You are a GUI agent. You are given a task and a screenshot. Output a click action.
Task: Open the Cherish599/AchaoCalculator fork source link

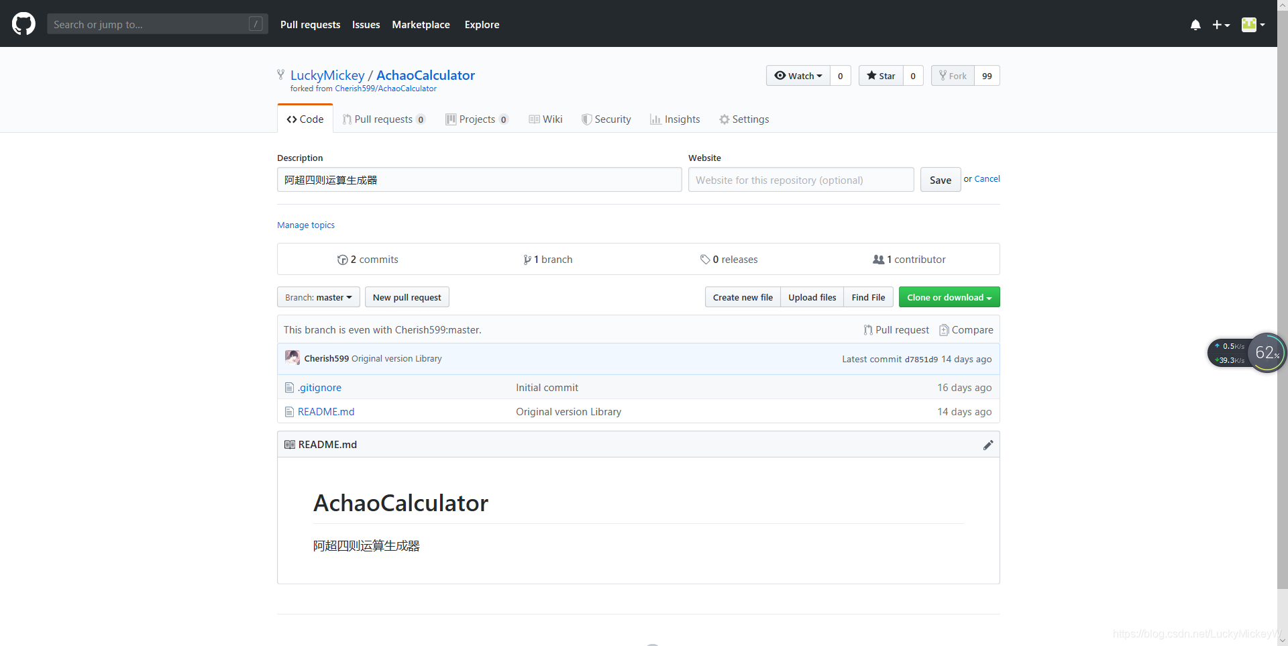(386, 89)
